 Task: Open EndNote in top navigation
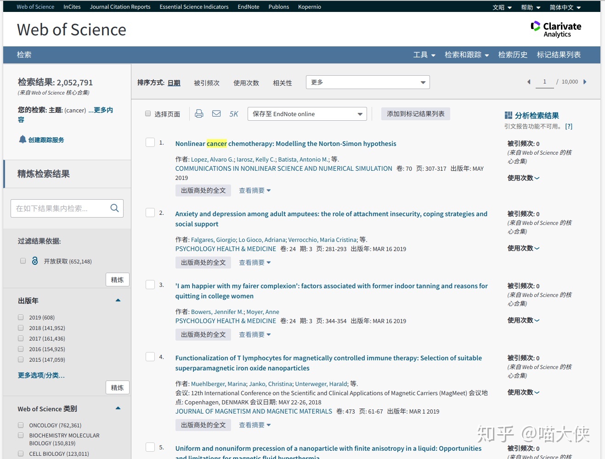click(x=249, y=7)
